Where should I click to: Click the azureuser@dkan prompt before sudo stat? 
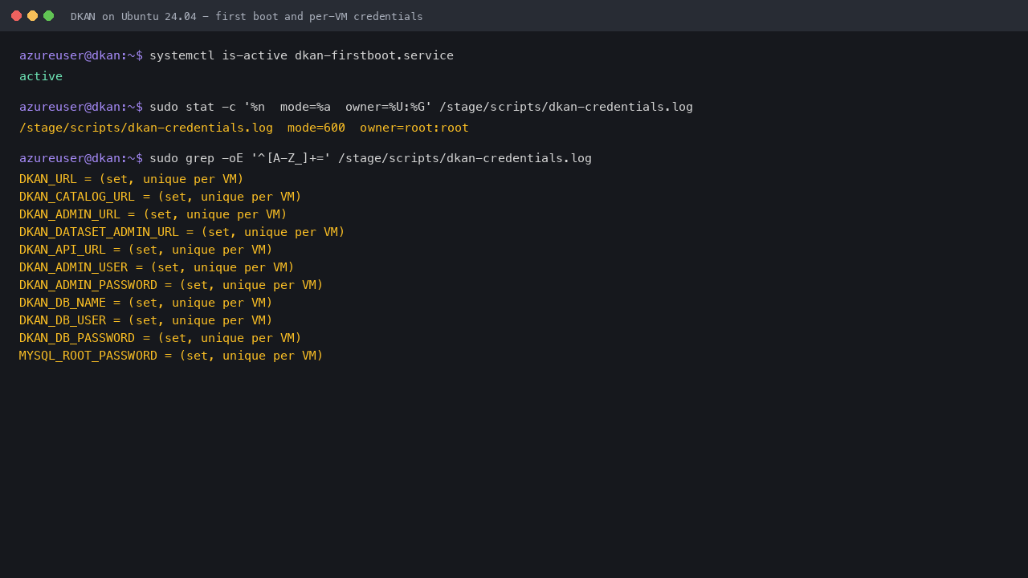click(x=81, y=107)
